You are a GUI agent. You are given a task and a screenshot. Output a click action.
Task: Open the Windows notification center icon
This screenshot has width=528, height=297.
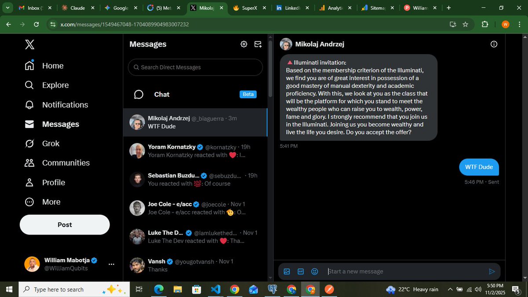517,290
